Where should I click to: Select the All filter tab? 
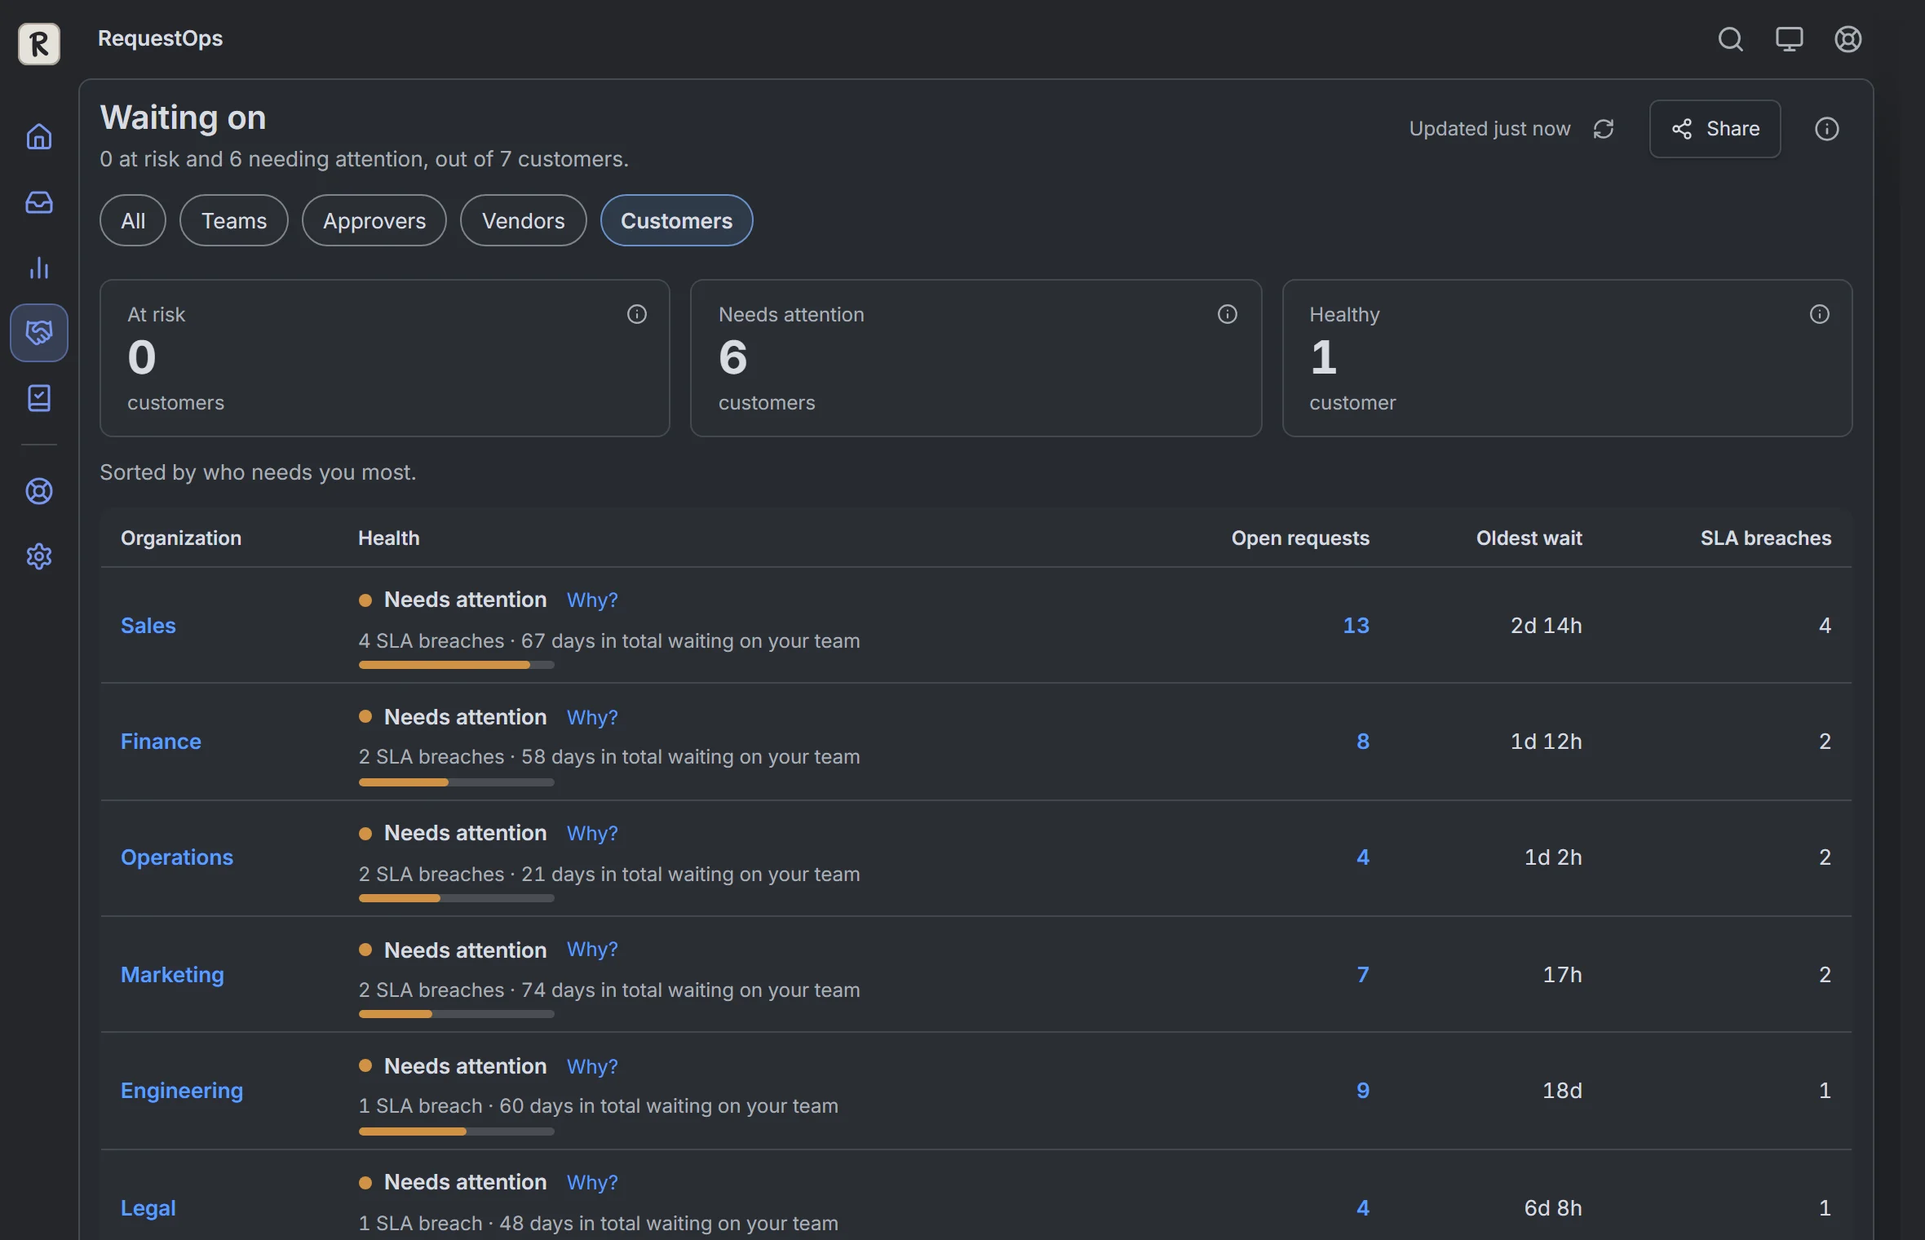(133, 220)
